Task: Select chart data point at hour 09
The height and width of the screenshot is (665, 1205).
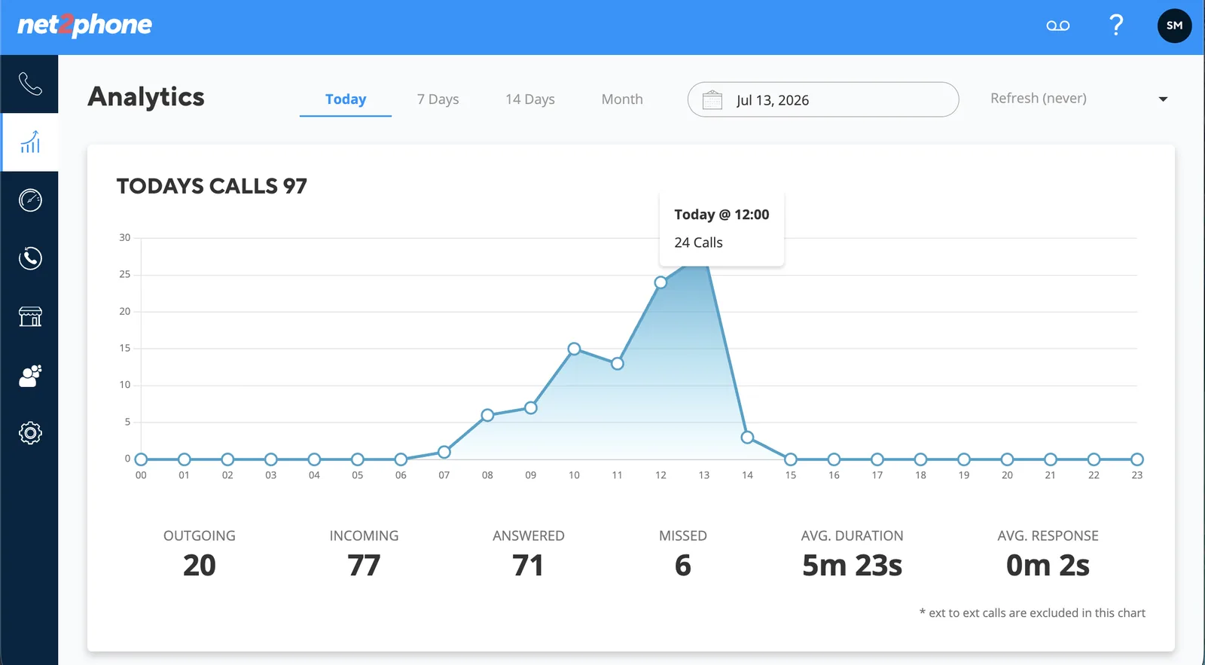Action: point(531,407)
